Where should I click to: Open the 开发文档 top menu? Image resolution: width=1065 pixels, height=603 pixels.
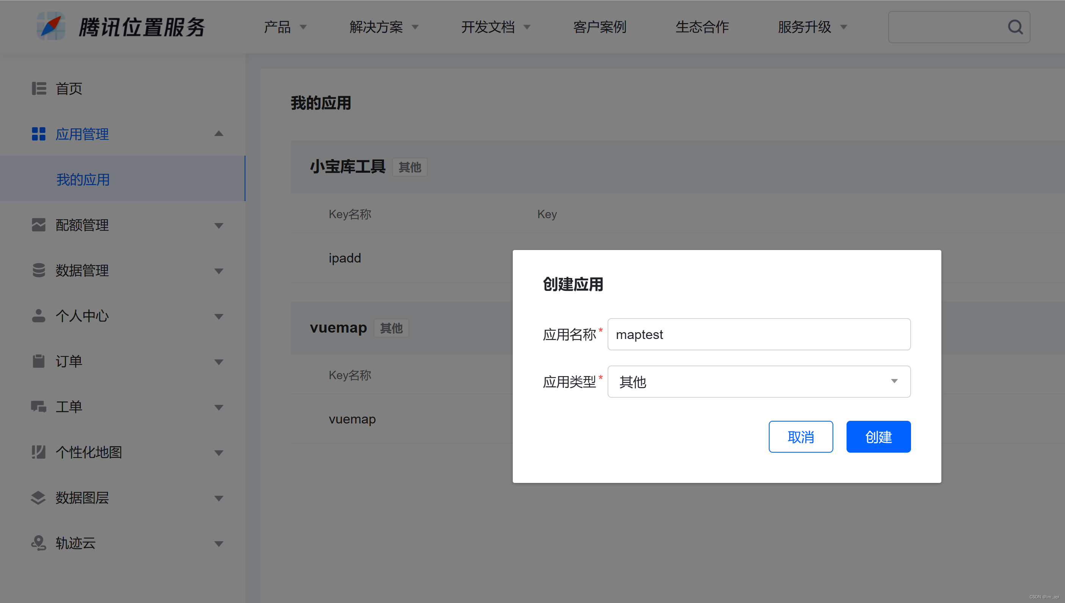point(495,27)
